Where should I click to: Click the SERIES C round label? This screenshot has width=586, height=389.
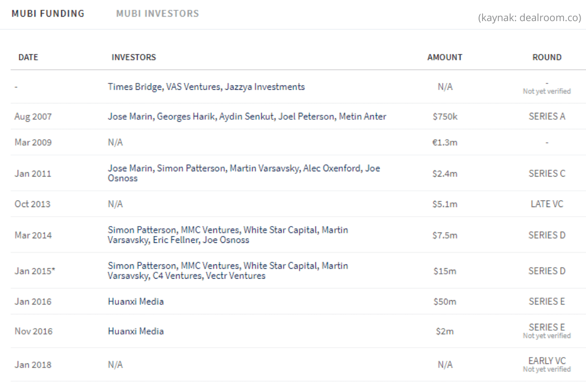(547, 173)
